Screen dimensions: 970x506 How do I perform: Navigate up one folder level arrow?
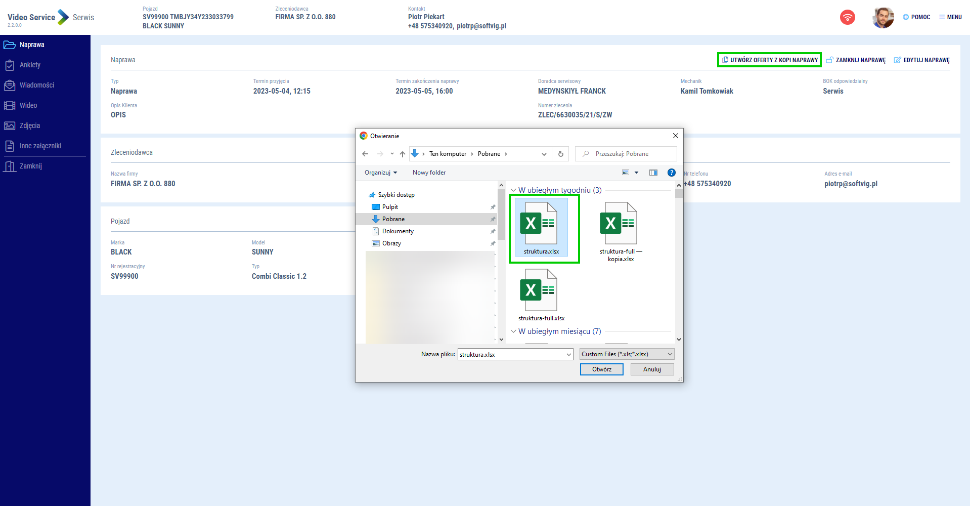click(402, 154)
